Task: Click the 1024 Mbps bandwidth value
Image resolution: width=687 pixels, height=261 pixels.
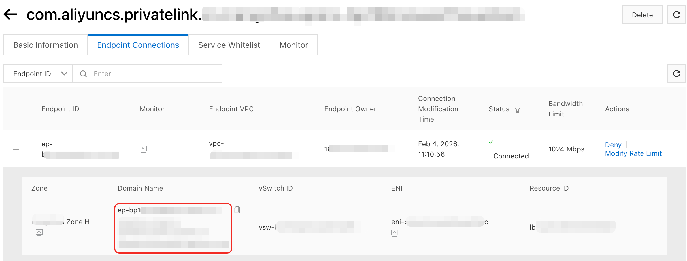Action: tap(566, 149)
